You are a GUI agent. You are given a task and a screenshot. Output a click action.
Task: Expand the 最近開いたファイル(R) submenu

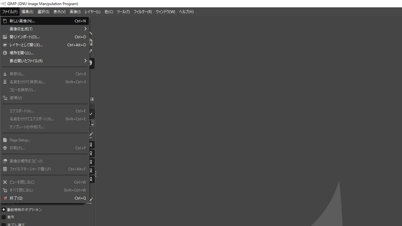(45, 61)
